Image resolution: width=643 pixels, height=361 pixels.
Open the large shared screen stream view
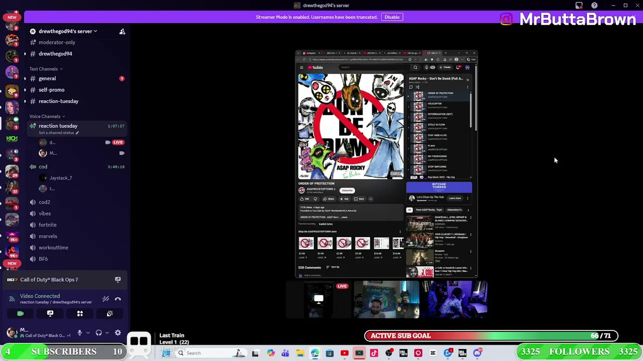(x=386, y=164)
